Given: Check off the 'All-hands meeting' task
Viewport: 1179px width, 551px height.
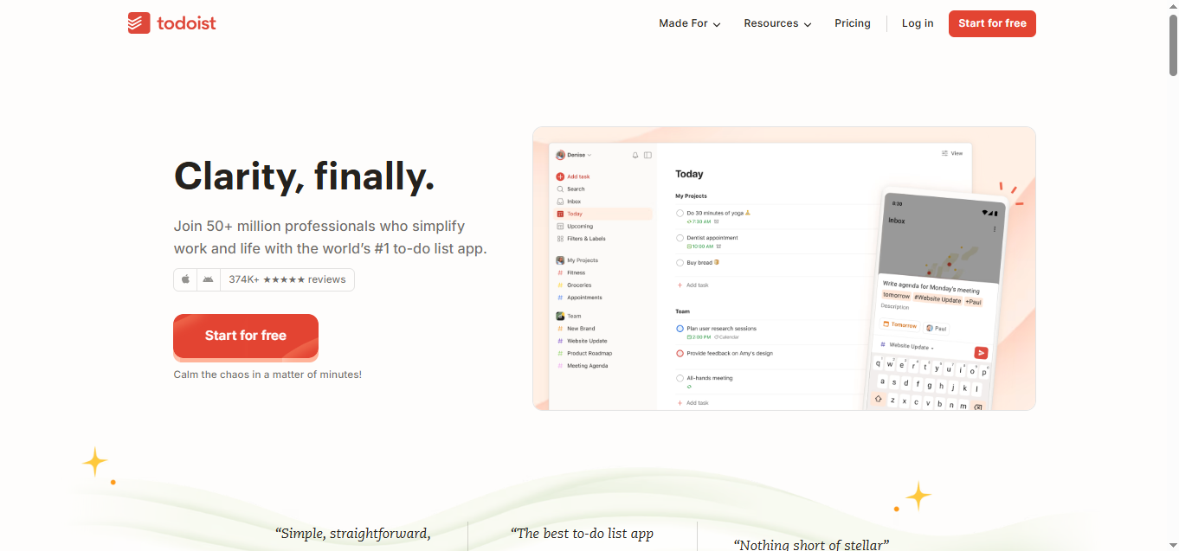Looking at the screenshot, I should [x=680, y=378].
